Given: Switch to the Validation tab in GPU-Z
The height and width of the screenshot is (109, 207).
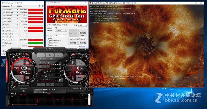Looking at the screenshot, I should [x=19, y=6].
